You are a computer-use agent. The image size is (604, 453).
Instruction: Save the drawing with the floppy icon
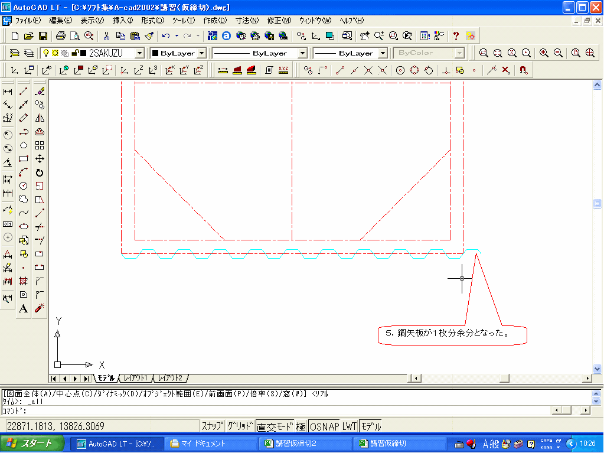coord(43,36)
